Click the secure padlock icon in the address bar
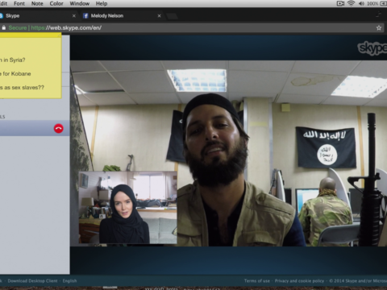The width and height of the screenshot is (387, 290). pyautogui.click(x=3, y=27)
